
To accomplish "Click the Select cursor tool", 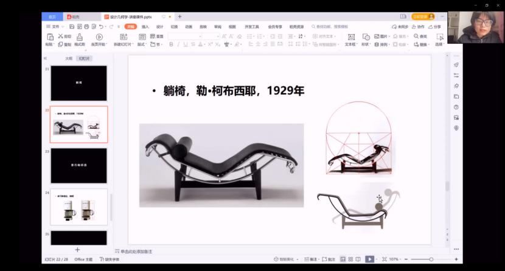I will 440,37.
